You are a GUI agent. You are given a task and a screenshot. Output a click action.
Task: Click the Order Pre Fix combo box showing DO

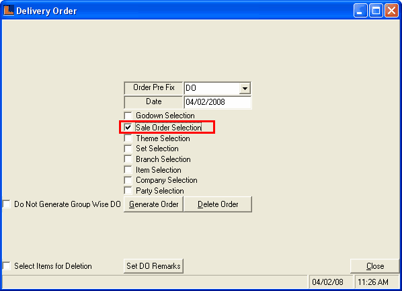pyautogui.click(x=217, y=88)
